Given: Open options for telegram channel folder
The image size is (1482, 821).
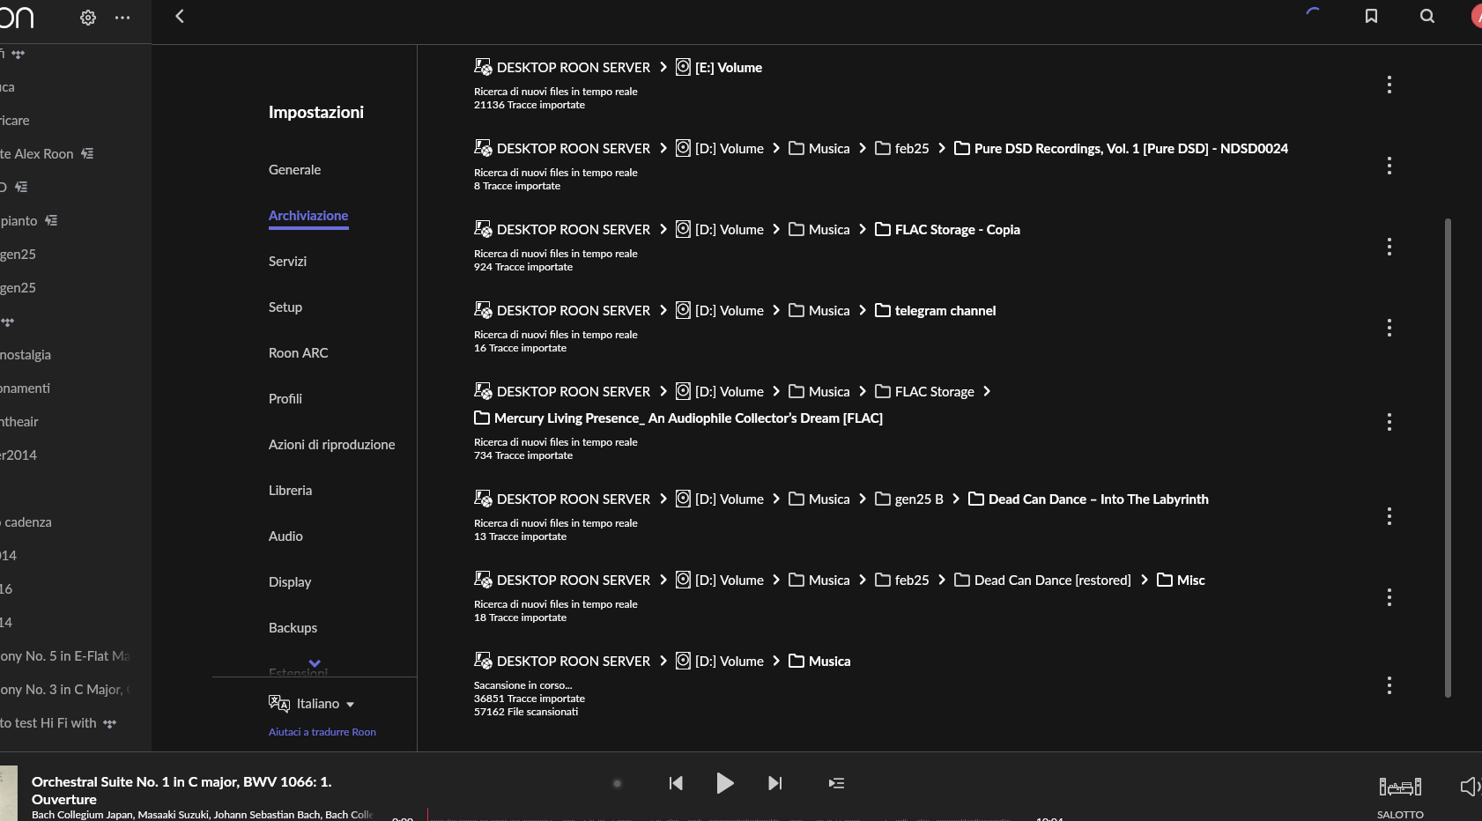Looking at the screenshot, I should point(1389,328).
